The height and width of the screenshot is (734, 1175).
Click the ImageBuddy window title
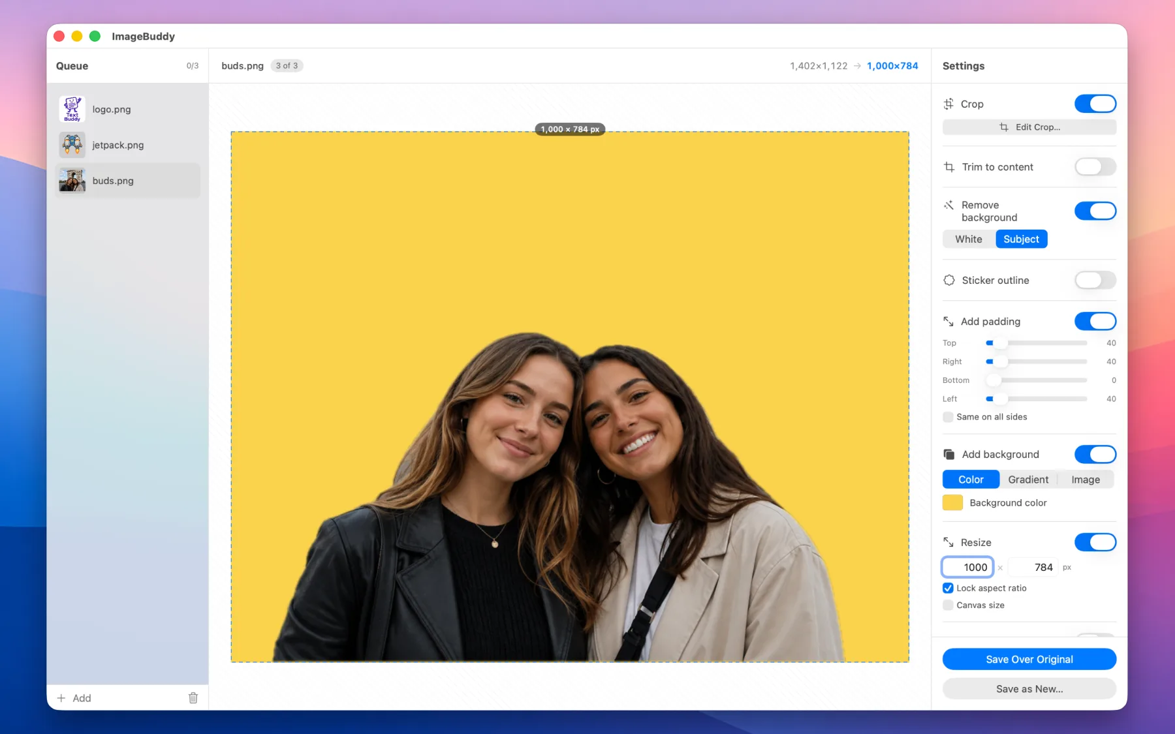click(143, 37)
